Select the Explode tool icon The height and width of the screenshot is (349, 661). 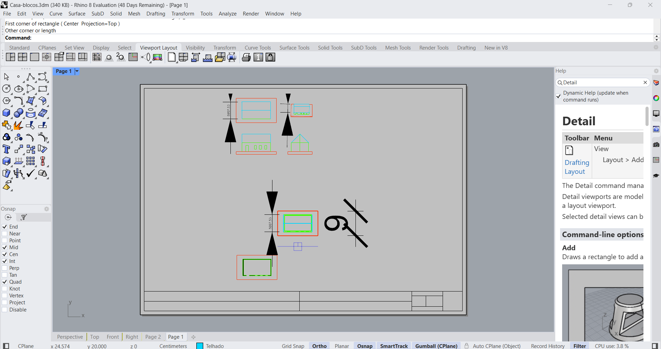pos(18,125)
